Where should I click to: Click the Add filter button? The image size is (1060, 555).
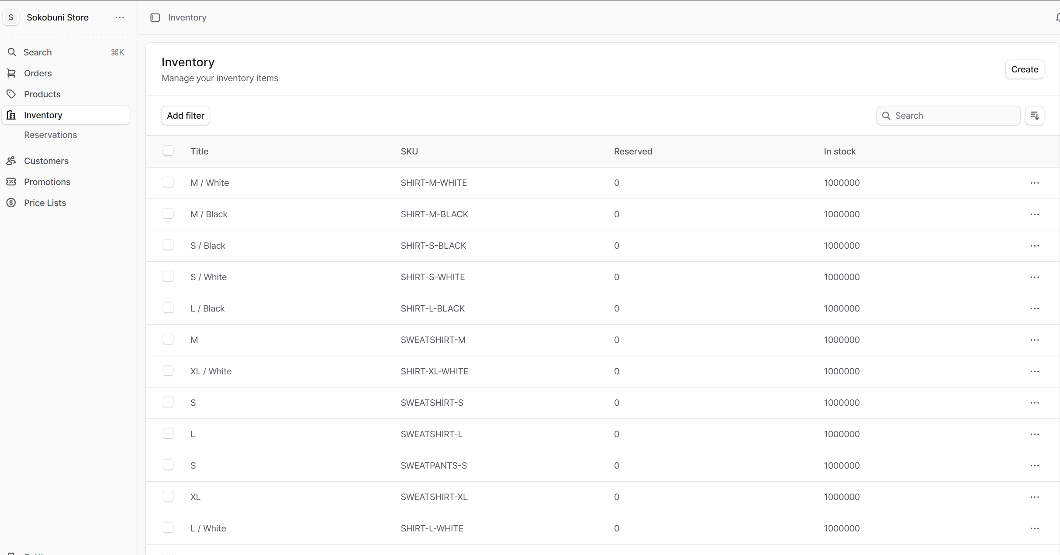[x=185, y=116]
